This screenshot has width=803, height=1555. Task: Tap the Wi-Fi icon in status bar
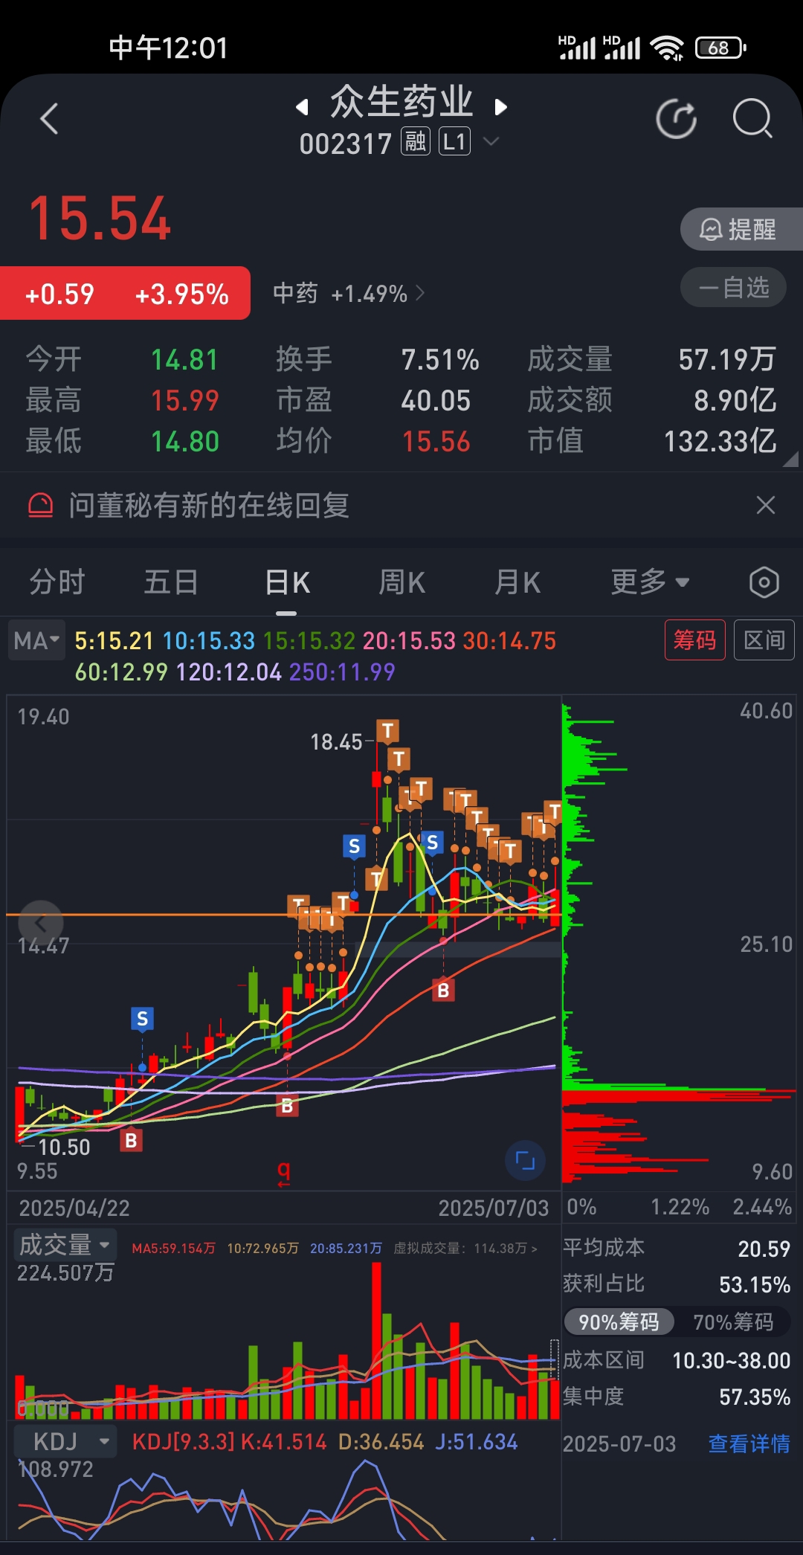coord(667,48)
